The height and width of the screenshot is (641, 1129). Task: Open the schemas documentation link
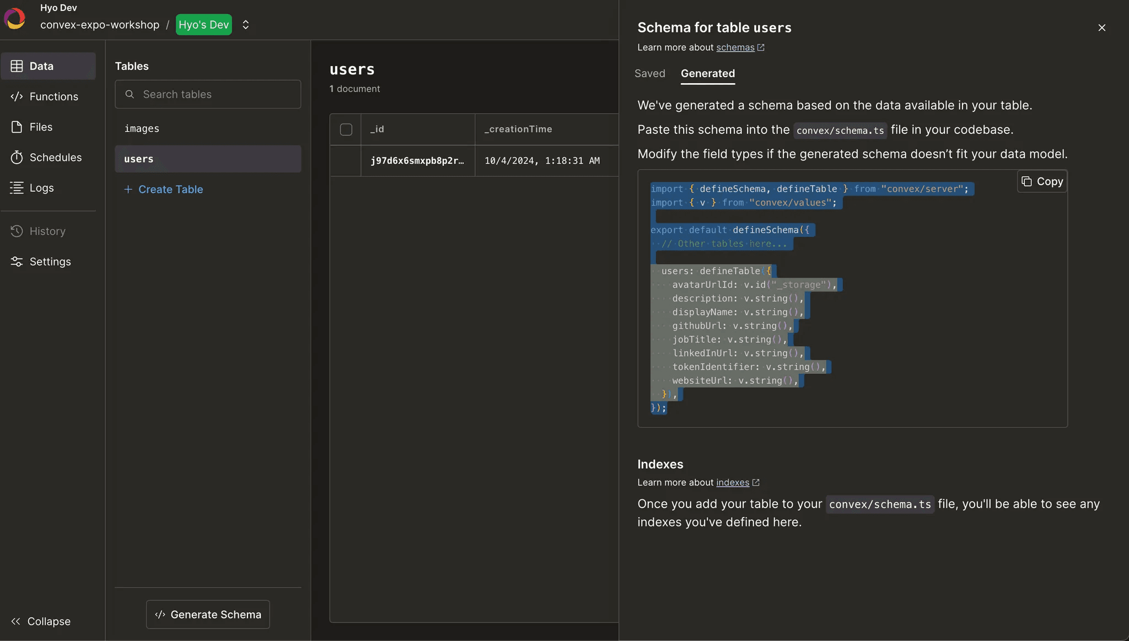point(735,47)
